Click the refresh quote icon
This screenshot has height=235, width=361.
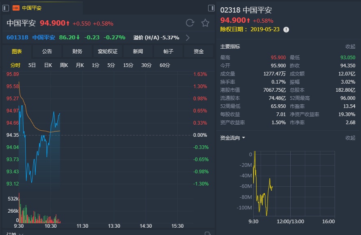[190, 23]
